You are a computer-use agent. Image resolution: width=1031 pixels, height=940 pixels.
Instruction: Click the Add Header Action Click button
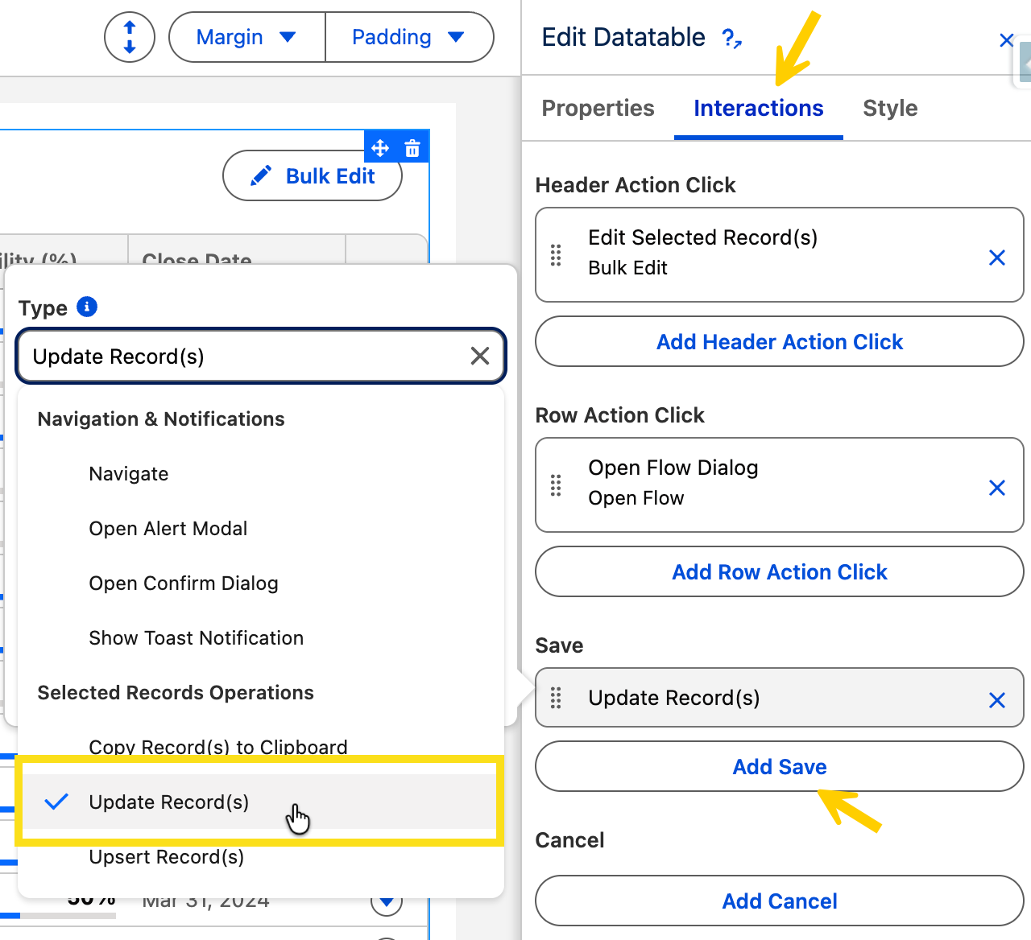pos(779,342)
